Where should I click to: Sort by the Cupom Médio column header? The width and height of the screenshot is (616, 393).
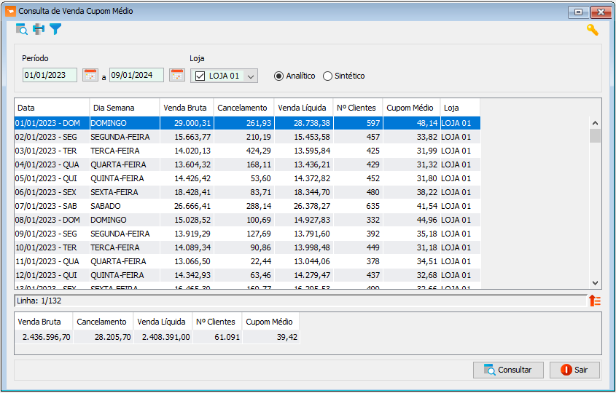[411, 108]
